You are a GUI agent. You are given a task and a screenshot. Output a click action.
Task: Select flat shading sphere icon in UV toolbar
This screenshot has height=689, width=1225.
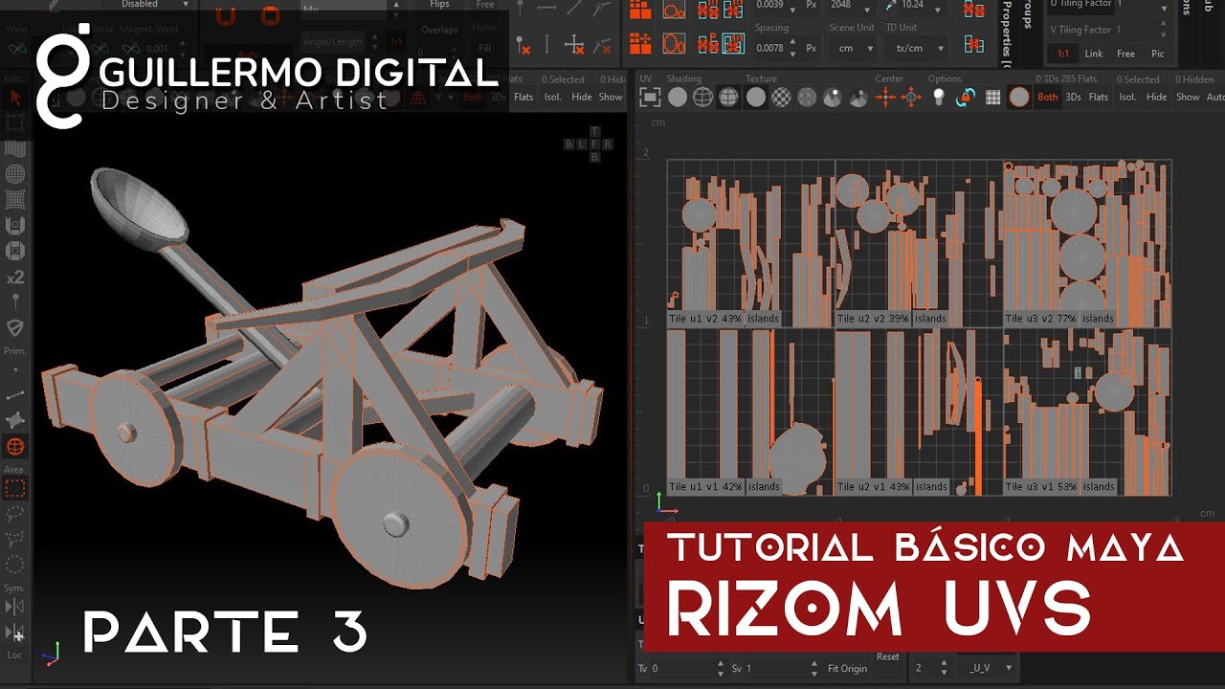pos(678,97)
